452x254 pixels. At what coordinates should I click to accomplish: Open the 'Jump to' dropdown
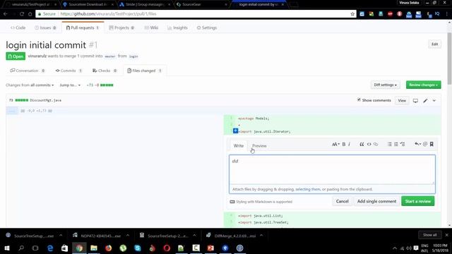(x=70, y=85)
